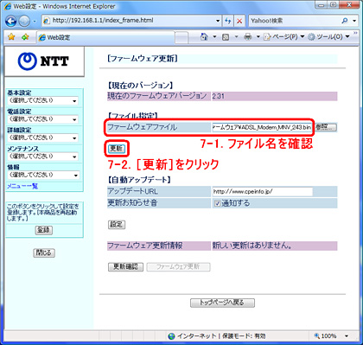Click the アップデートURL input field

[263, 192]
